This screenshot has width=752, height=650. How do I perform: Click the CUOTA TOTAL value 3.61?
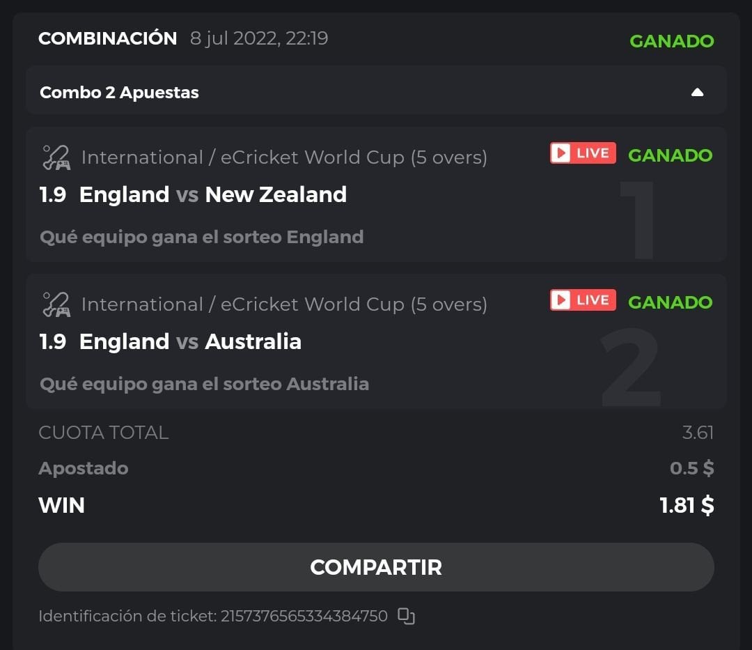[x=698, y=433]
